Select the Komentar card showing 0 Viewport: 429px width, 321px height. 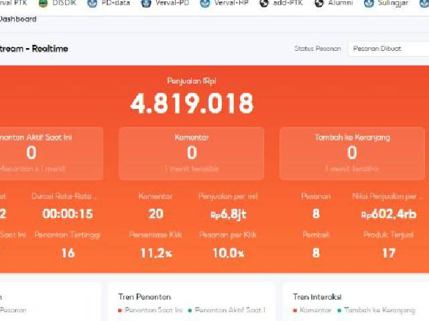[x=192, y=153]
